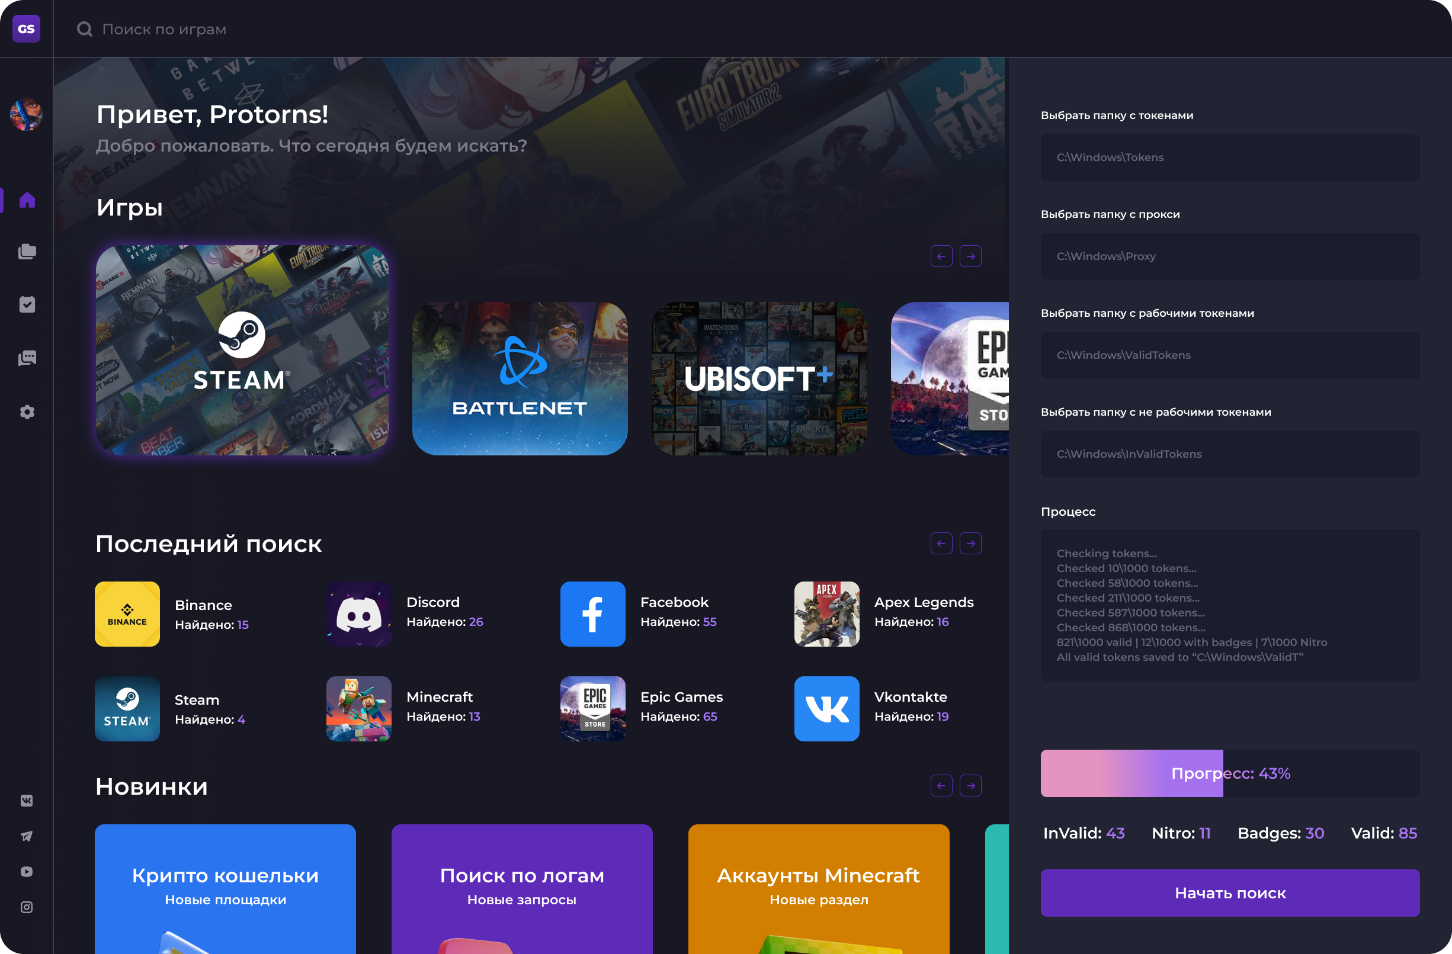Open the checkmark tasks sidebar icon
This screenshot has height=954, width=1452.
pyautogui.click(x=27, y=304)
